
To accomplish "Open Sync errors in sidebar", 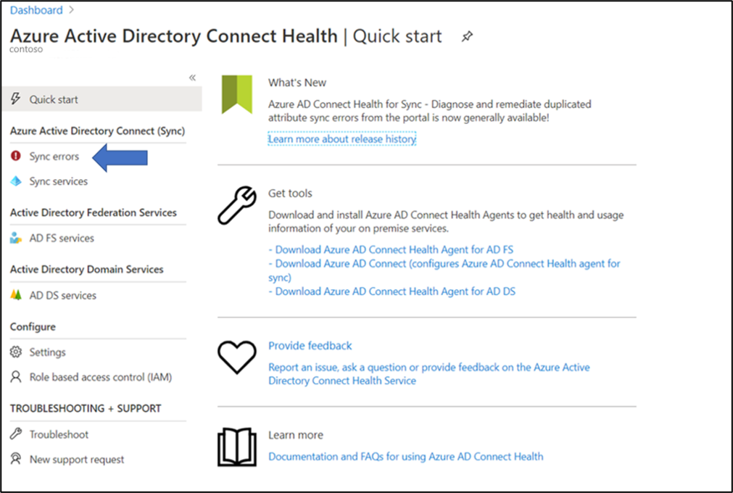I will [x=54, y=156].
